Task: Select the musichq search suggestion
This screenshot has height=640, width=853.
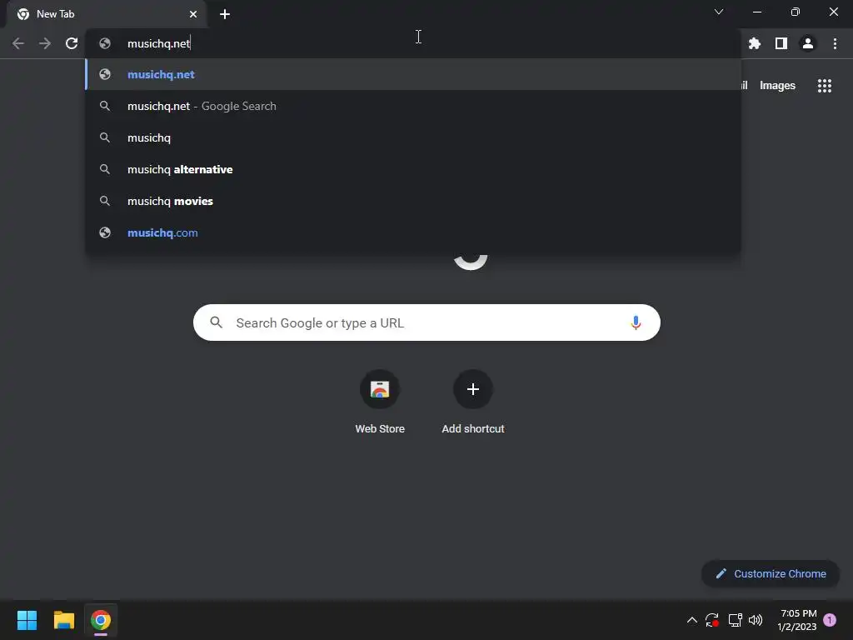Action: tap(413, 137)
